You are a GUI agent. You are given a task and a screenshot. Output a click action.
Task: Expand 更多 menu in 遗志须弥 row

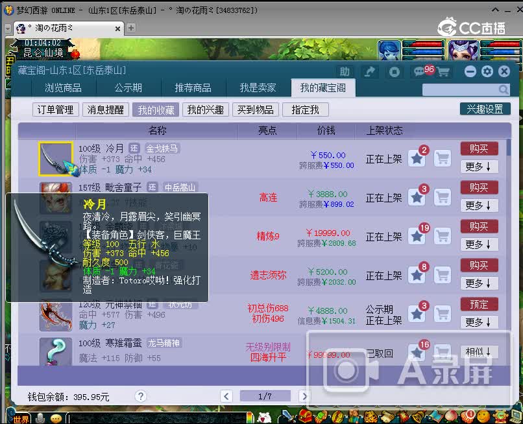tap(479, 283)
